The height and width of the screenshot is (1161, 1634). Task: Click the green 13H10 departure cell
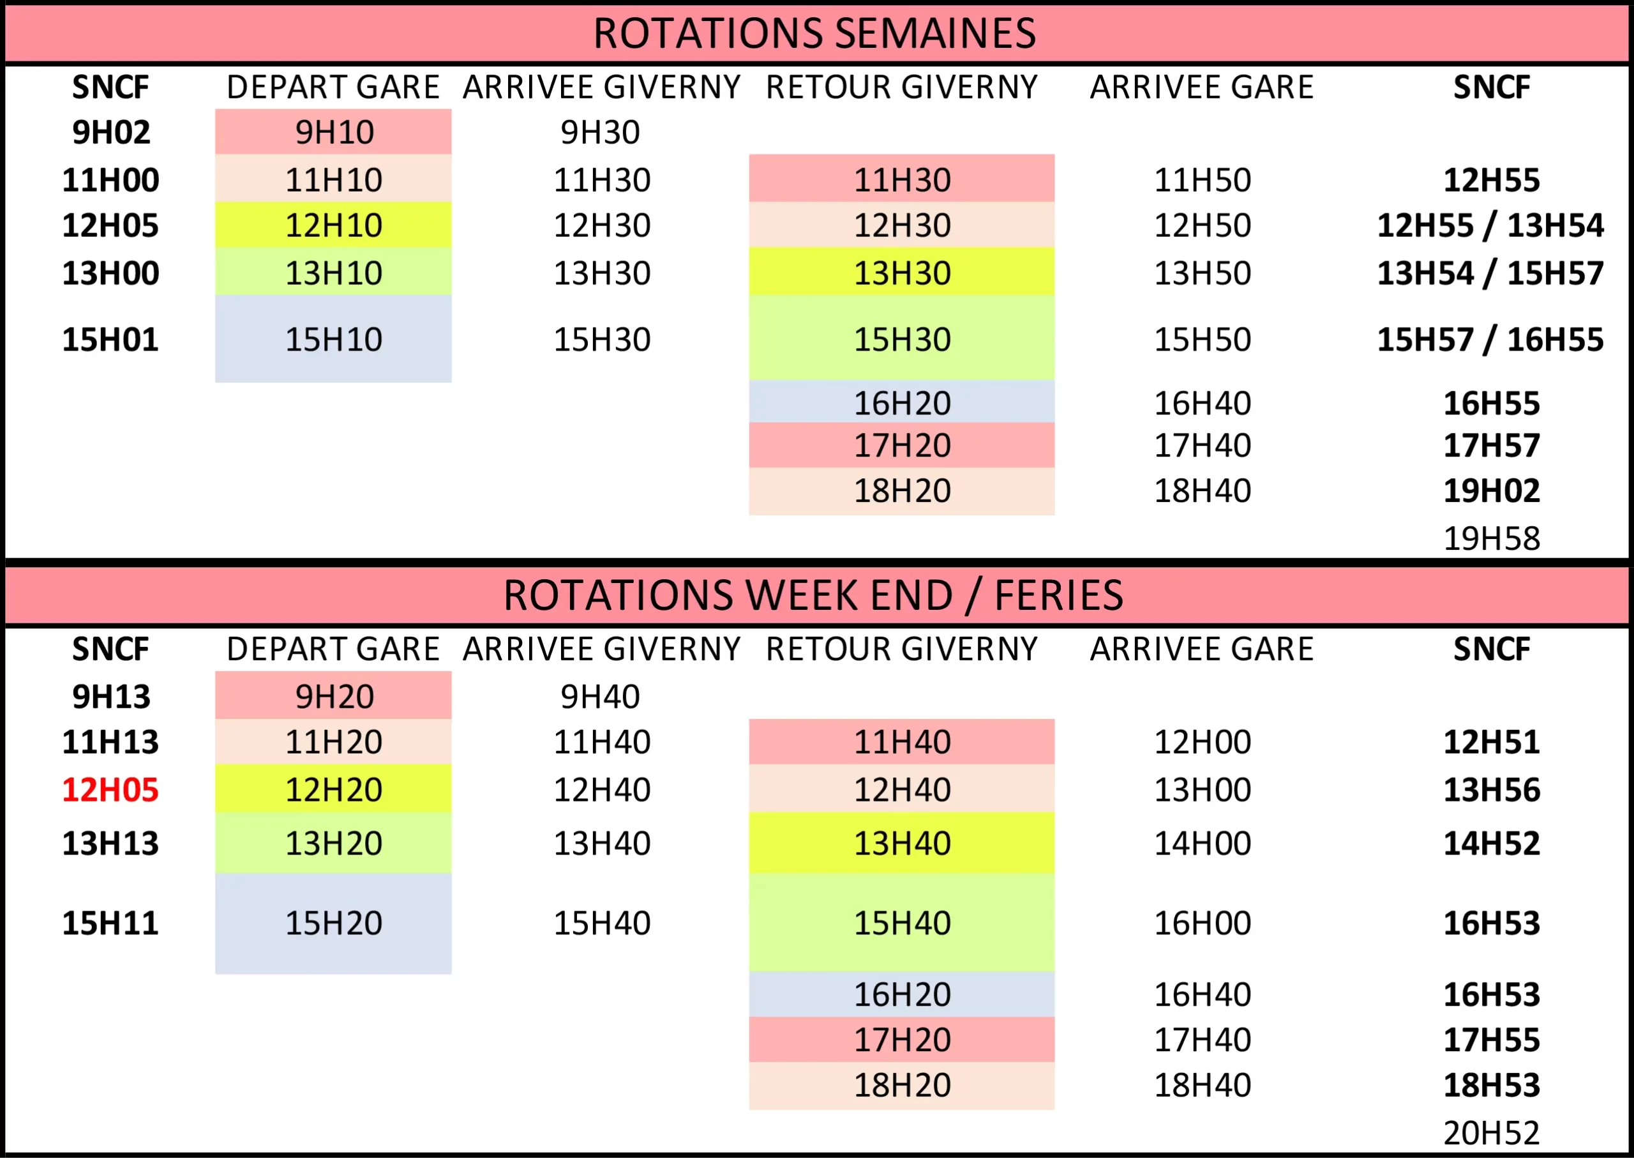tap(334, 273)
